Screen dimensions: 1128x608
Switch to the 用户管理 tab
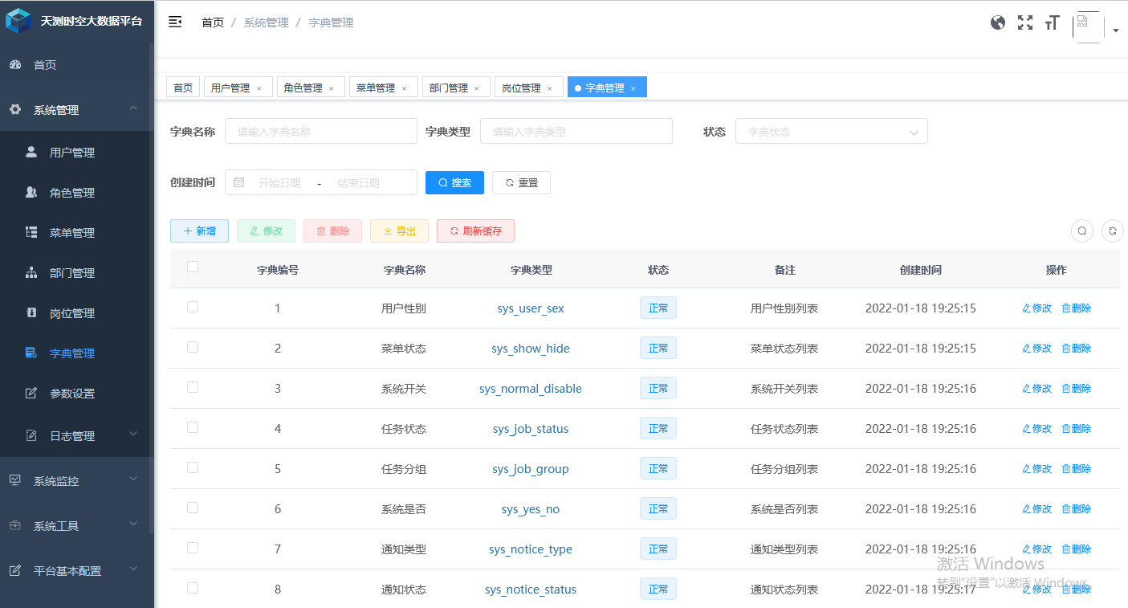tap(230, 88)
